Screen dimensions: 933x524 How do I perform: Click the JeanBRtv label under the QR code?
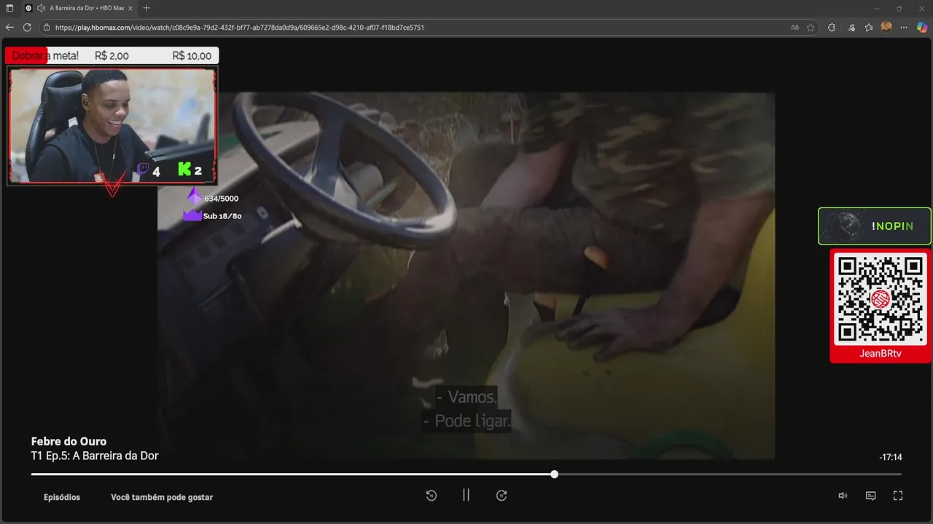(881, 354)
